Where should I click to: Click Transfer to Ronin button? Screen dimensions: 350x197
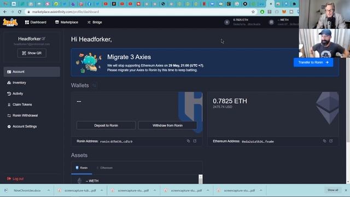click(313, 62)
